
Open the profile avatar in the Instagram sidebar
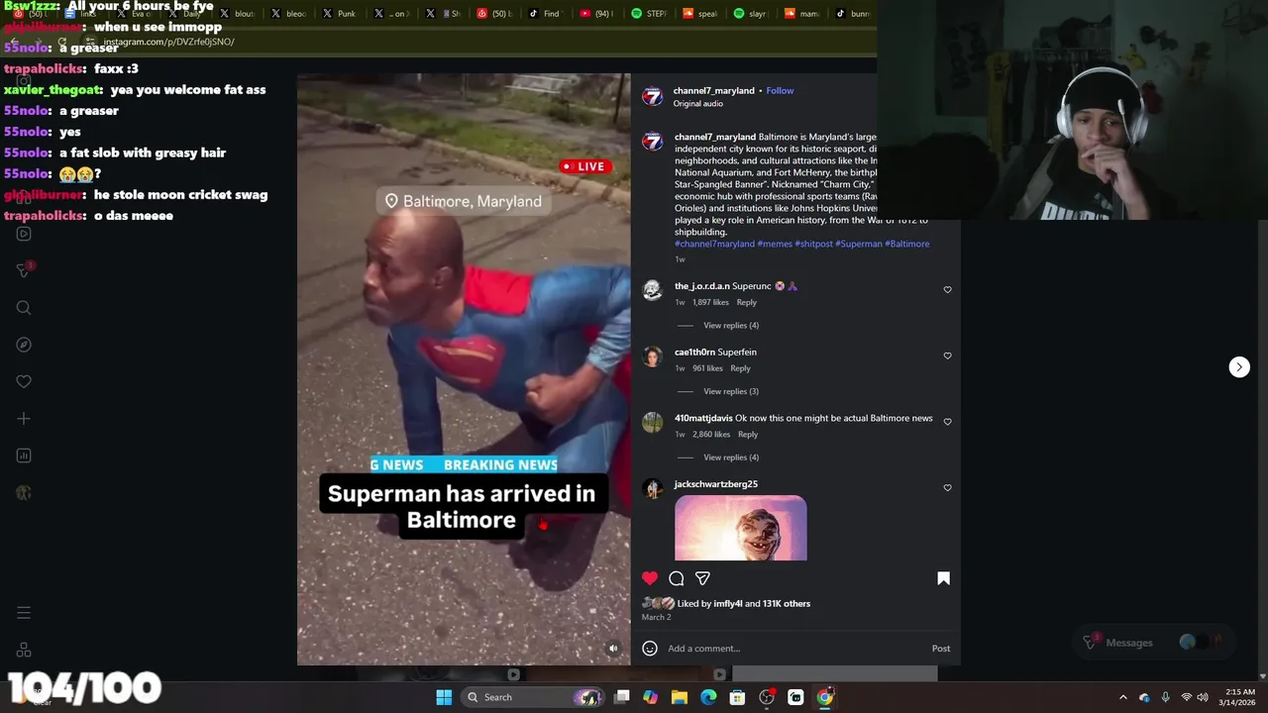pyautogui.click(x=24, y=492)
